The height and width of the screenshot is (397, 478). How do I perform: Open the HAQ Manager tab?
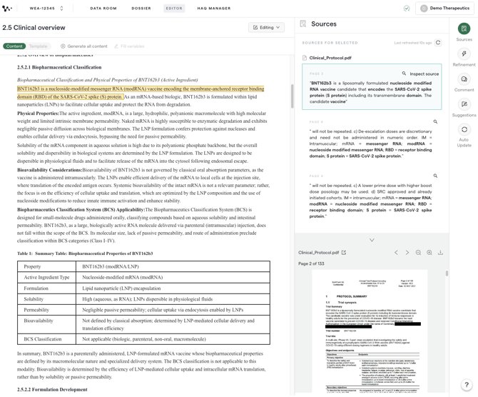click(214, 9)
